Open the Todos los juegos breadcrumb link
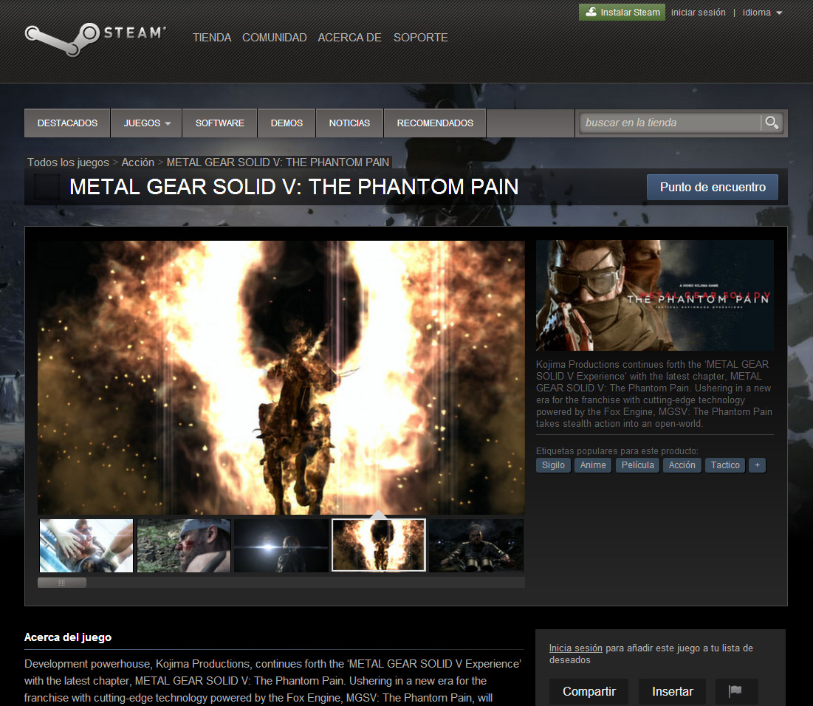 tap(68, 162)
